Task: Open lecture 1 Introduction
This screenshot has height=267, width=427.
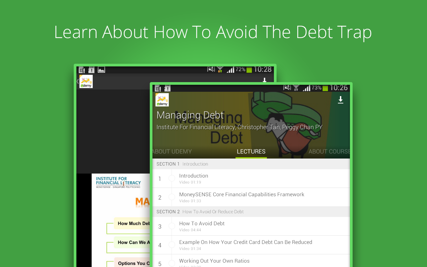Action: pos(251,179)
